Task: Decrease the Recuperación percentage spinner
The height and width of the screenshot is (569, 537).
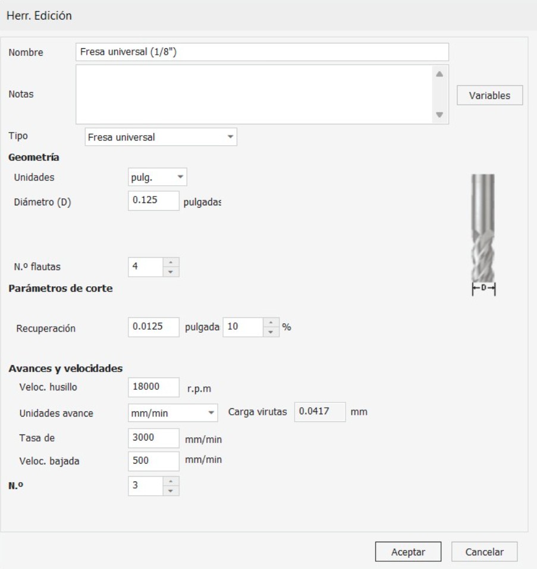Action: pos(271,332)
